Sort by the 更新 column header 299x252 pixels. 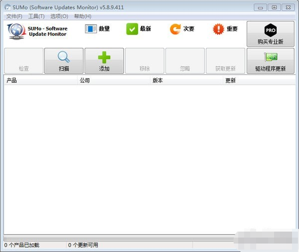coord(259,81)
